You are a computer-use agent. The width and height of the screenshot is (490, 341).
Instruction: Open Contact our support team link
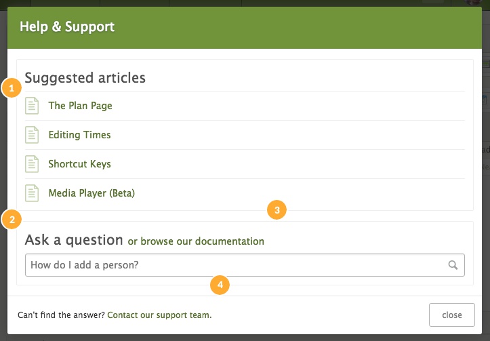(159, 315)
